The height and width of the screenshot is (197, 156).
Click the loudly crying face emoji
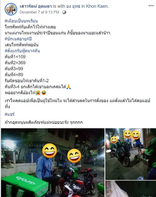(38, 93)
